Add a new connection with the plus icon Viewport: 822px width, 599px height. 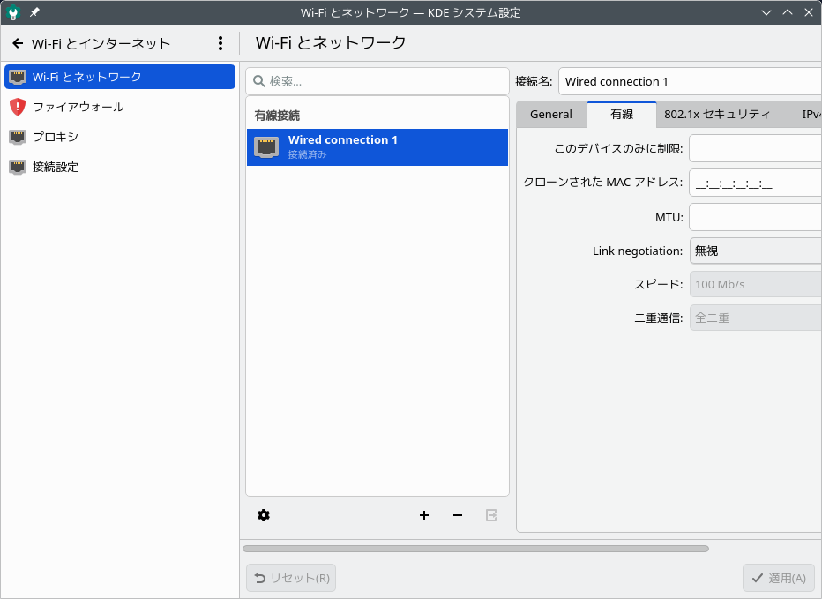click(424, 515)
